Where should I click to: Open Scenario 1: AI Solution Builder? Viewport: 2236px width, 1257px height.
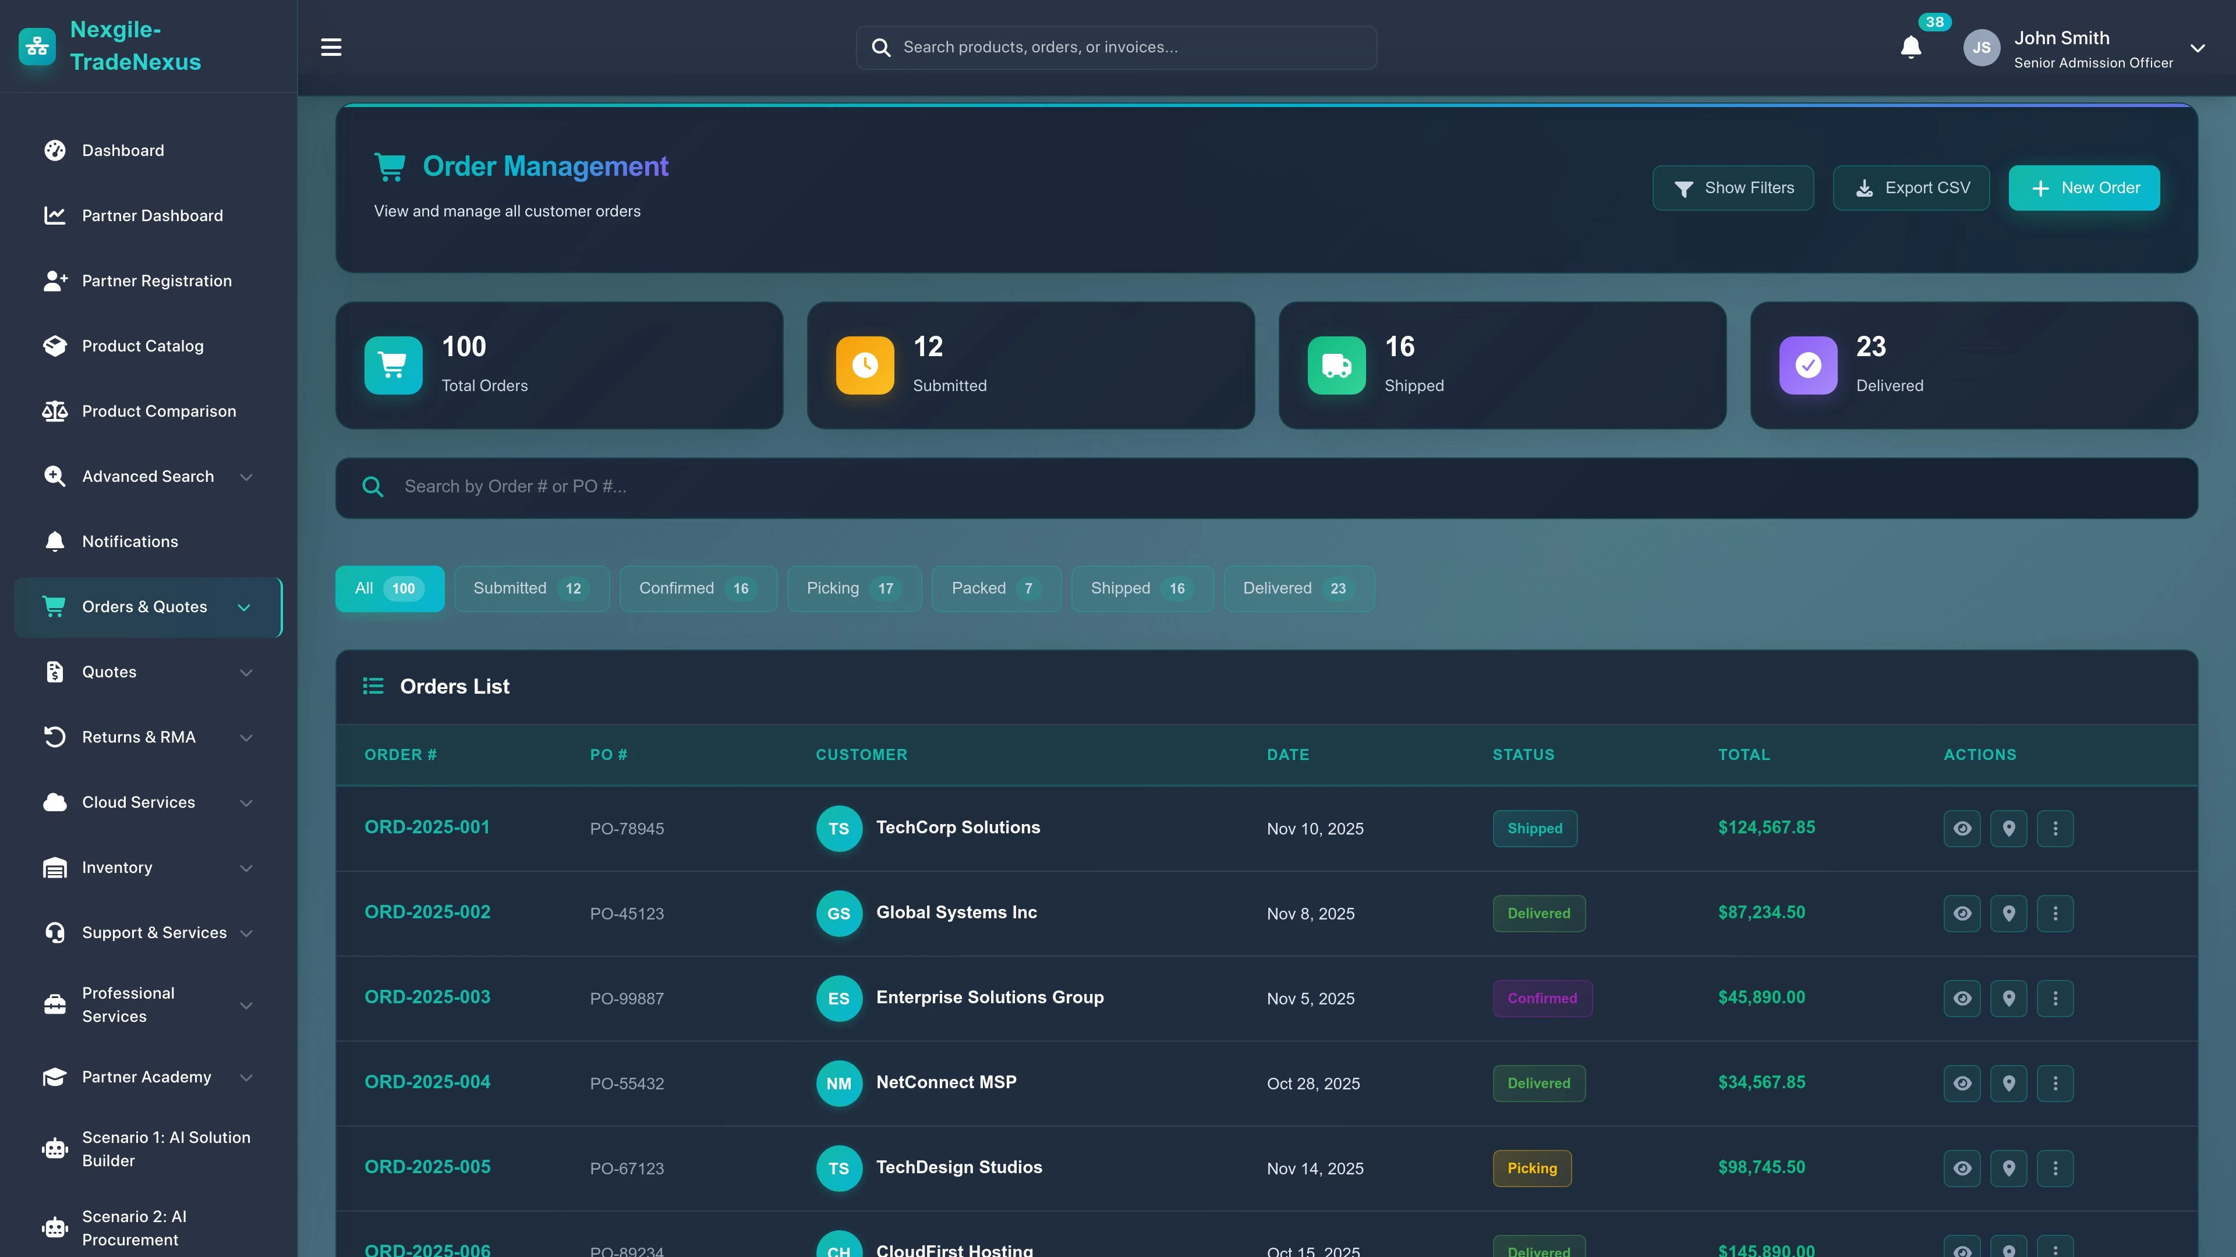coord(165,1148)
